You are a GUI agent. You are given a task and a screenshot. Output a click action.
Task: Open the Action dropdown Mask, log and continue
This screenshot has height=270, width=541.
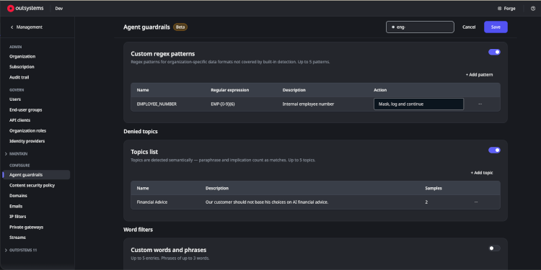pos(418,104)
